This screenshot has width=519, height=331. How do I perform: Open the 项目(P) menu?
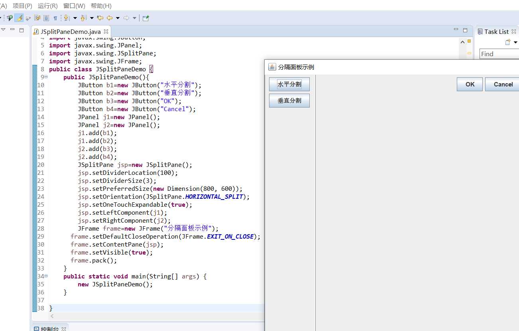[x=22, y=6]
